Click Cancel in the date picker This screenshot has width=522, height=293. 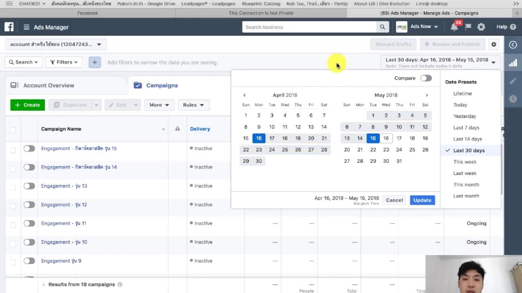[394, 200]
